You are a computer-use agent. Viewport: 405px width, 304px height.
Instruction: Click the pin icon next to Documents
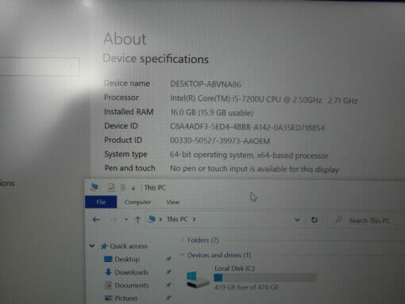pos(168,285)
